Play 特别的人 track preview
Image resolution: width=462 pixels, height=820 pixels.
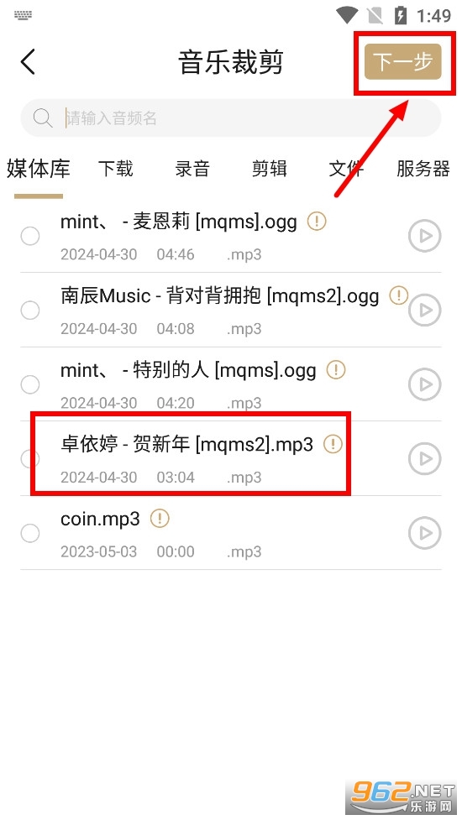(424, 384)
